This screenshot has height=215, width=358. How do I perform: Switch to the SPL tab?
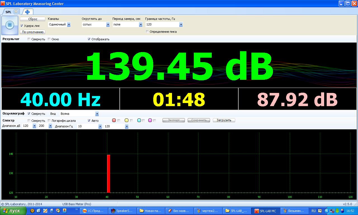(x=8, y=12)
